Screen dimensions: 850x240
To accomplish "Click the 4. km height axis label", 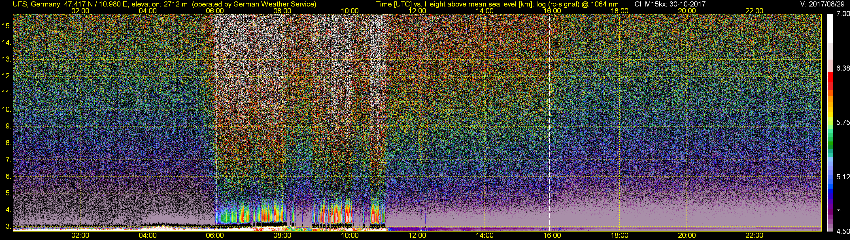I will tap(8, 210).
